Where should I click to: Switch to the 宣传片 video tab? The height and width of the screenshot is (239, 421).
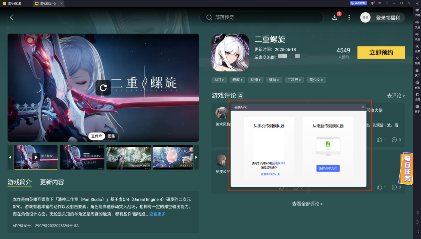(x=97, y=136)
